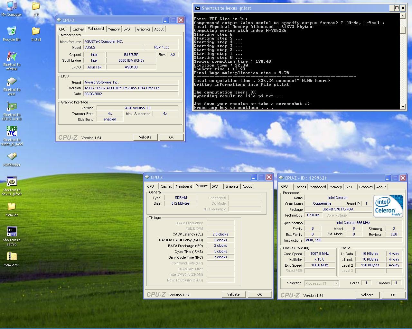Switch to CPU tab in Memory window
Image resolution: width=412 pixels, height=329 pixels.
click(151, 186)
